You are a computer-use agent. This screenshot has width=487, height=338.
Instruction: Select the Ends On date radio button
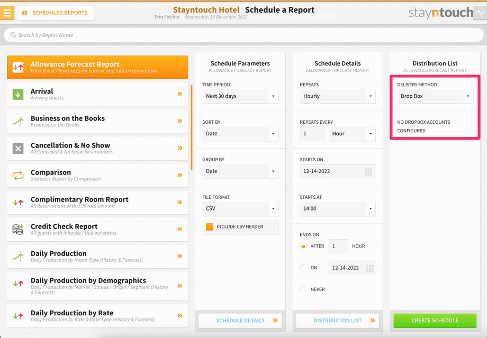[x=303, y=268]
